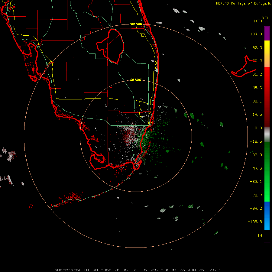Select the 61.2 velocity scale value

click(x=257, y=74)
